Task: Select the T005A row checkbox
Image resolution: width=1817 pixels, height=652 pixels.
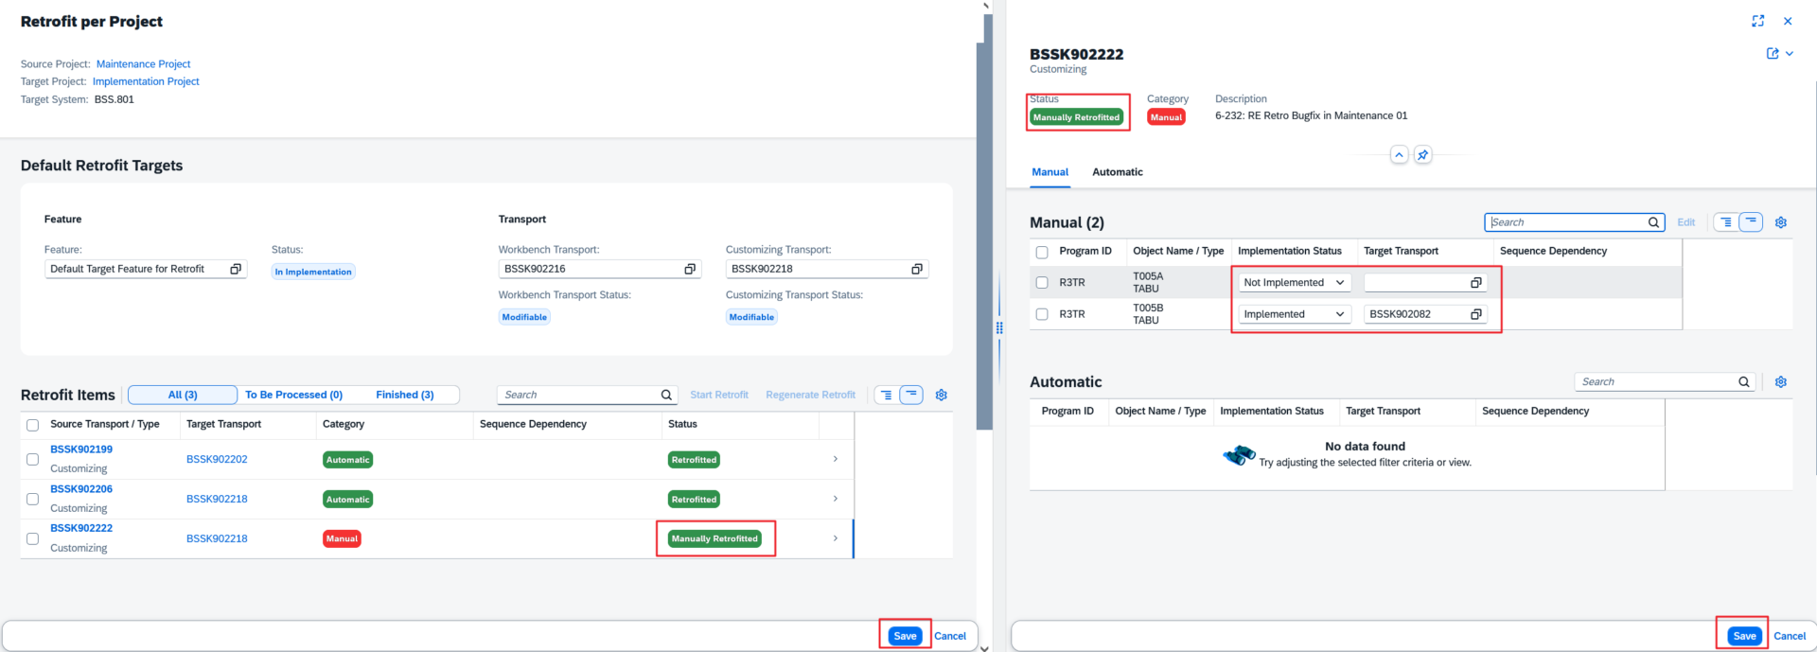Action: point(1042,283)
